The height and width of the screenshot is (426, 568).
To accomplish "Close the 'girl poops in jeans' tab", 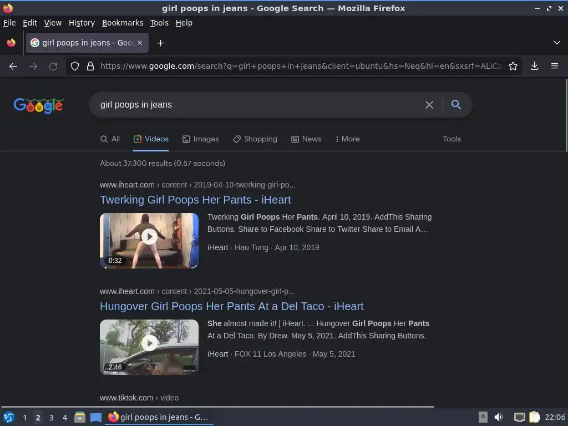I will [140, 43].
